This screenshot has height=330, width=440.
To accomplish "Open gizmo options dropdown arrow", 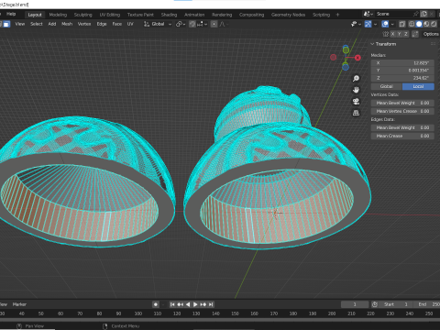I will 375,24.
